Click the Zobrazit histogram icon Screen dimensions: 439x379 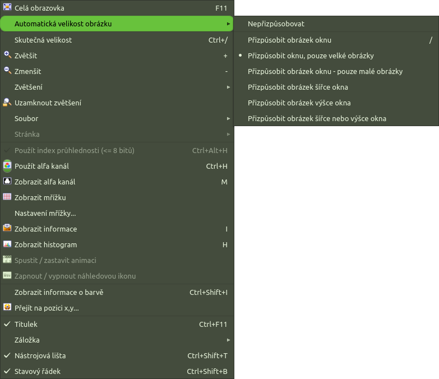7,244
